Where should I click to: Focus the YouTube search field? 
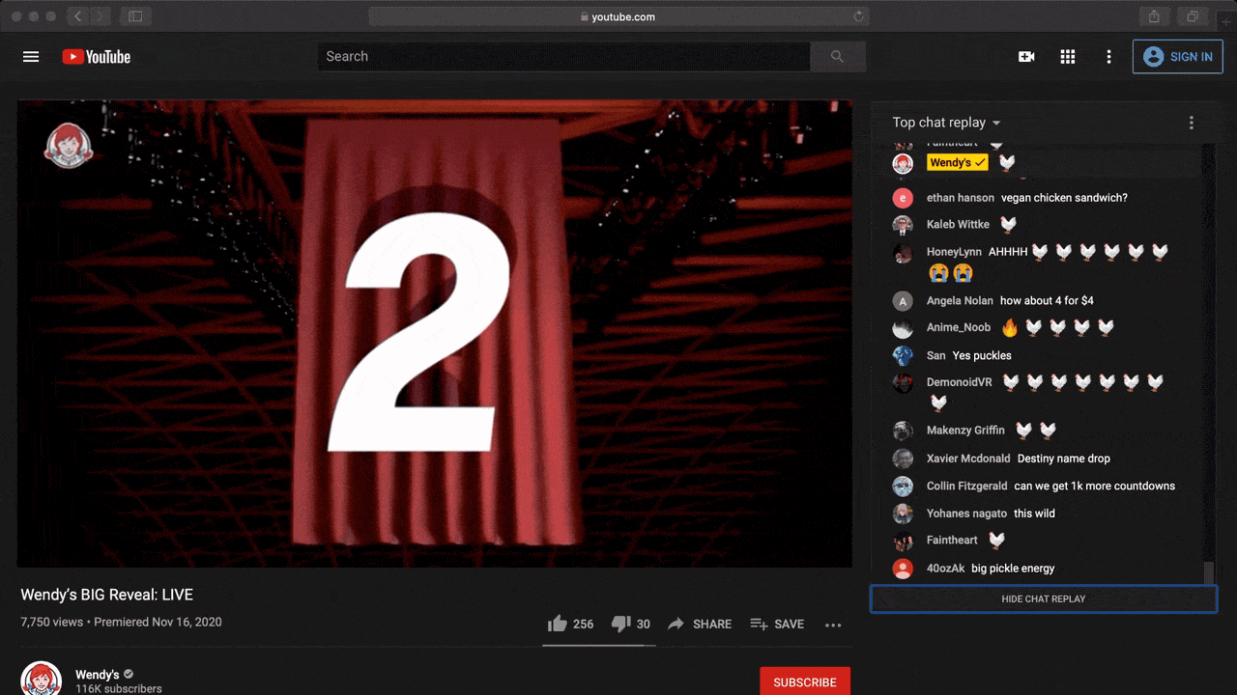click(x=564, y=57)
